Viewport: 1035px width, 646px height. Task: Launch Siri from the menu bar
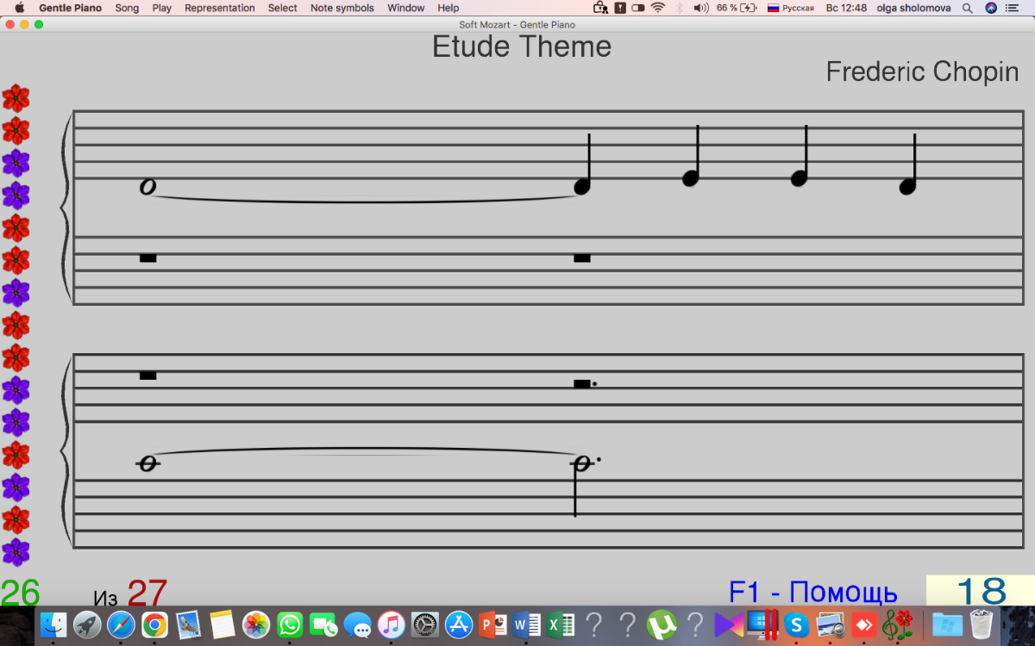pos(991,8)
